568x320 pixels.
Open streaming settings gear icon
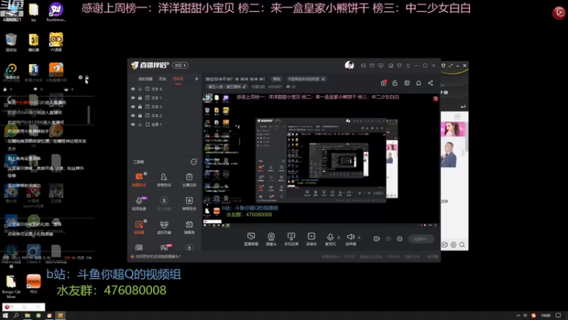click(400, 239)
